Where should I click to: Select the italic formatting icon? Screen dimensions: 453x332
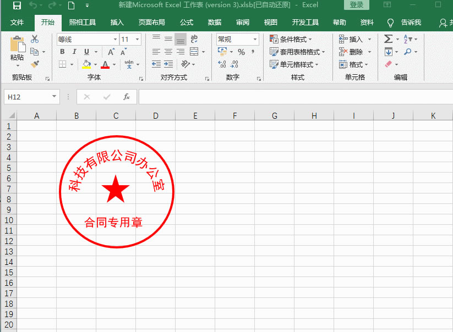pyautogui.click(x=74, y=52)
